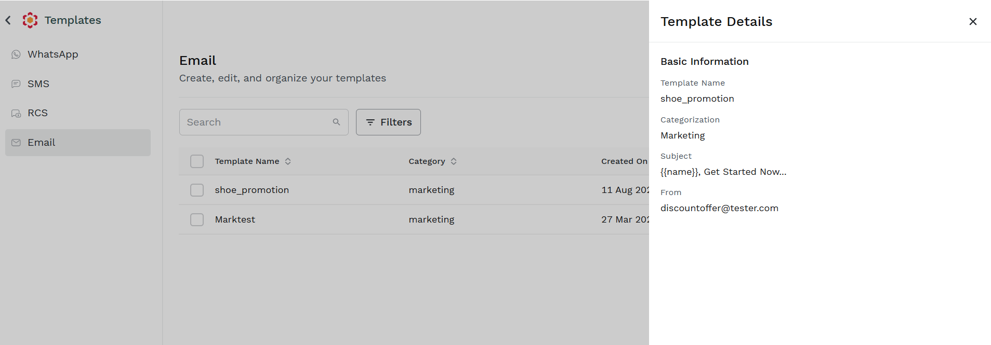Click the search magnifier icon
This screenshot has height=345, width=991.
coord(336,122)
